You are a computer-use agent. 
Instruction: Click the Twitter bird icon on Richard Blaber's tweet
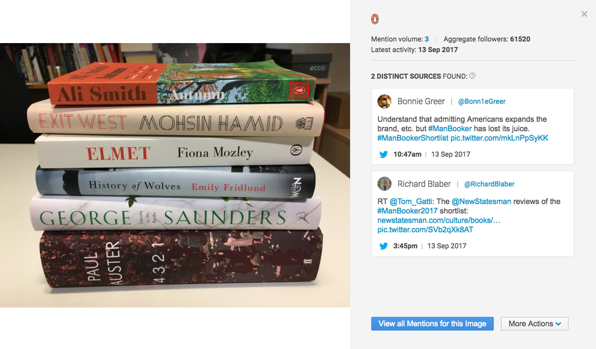tap(384, 246)
